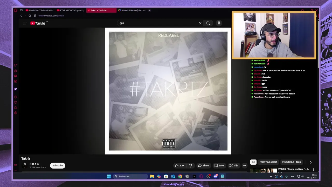The image size is (332, 187).
Task: Open the Opera GX menu logo
Action: [16, 10]
